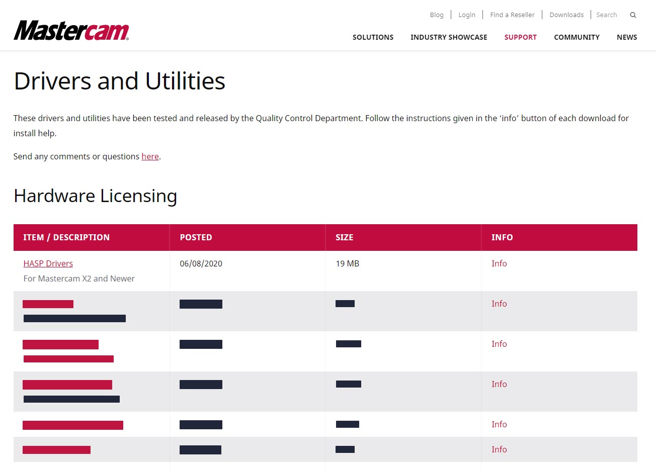The height and width of the screenshot is (470, 656).
Task: Click the Drivers and Utilities heading
Action: 120,81
